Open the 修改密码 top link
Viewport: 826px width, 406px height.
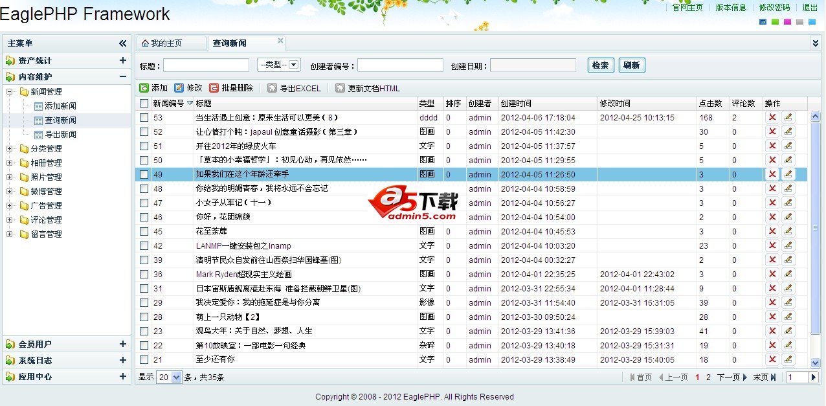pos(774,8)
